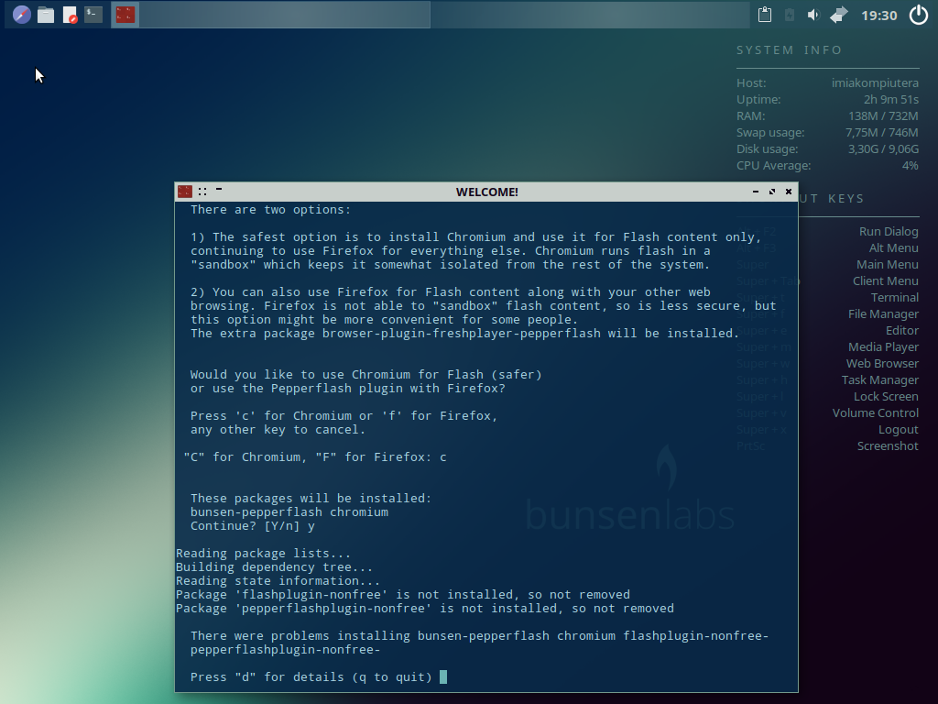Click the CPU Average value '4%'

click(x=910, y=165)
